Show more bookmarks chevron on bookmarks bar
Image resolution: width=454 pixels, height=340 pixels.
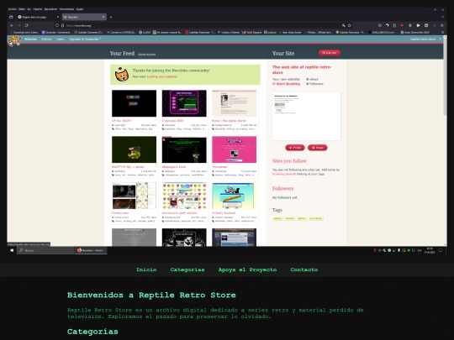(442, 33)
